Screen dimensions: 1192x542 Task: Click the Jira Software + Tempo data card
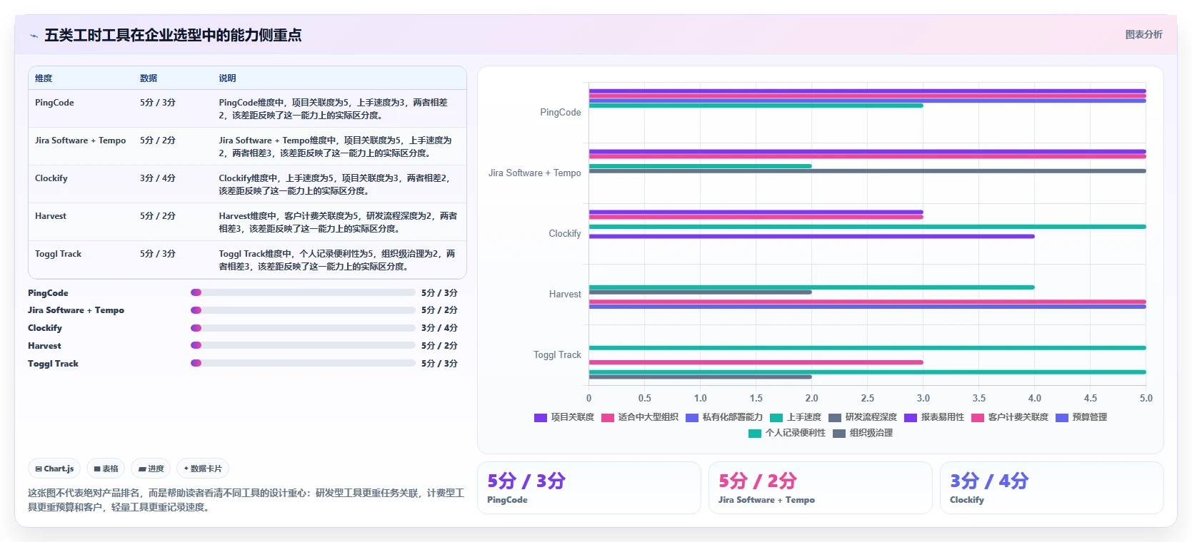pos(820,488)
